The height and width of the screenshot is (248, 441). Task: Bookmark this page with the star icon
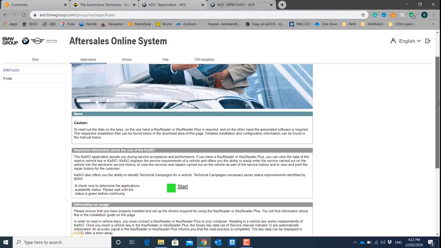[363, 15]
